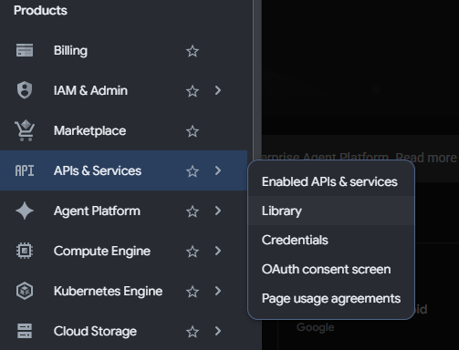Open Marketplace from the products list

[x=89, y=131]
